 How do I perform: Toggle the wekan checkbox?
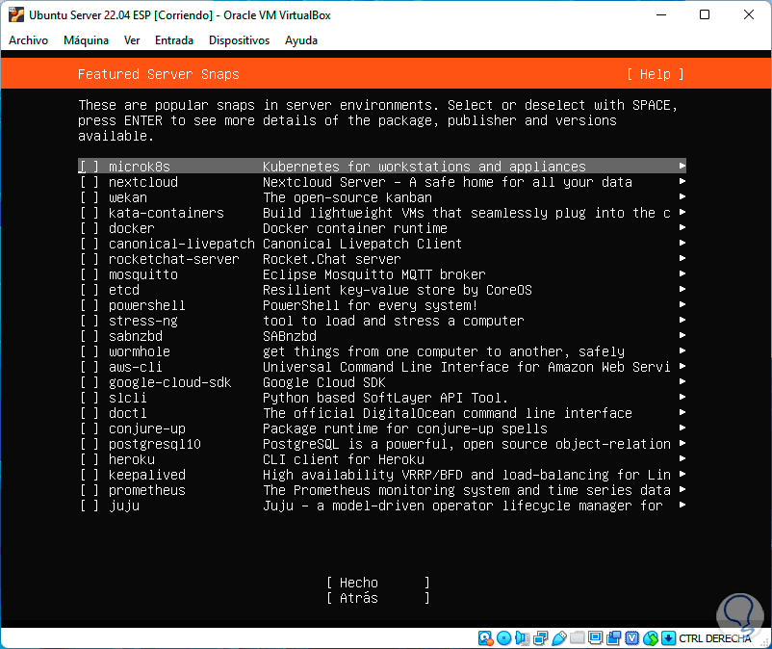pos(90,197)
